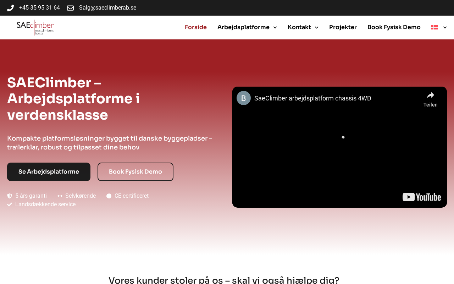Viewport: 454px width, 284px height.
Task: Click checkmark icon beside Landsdækkende service
Action: (10, 204)
